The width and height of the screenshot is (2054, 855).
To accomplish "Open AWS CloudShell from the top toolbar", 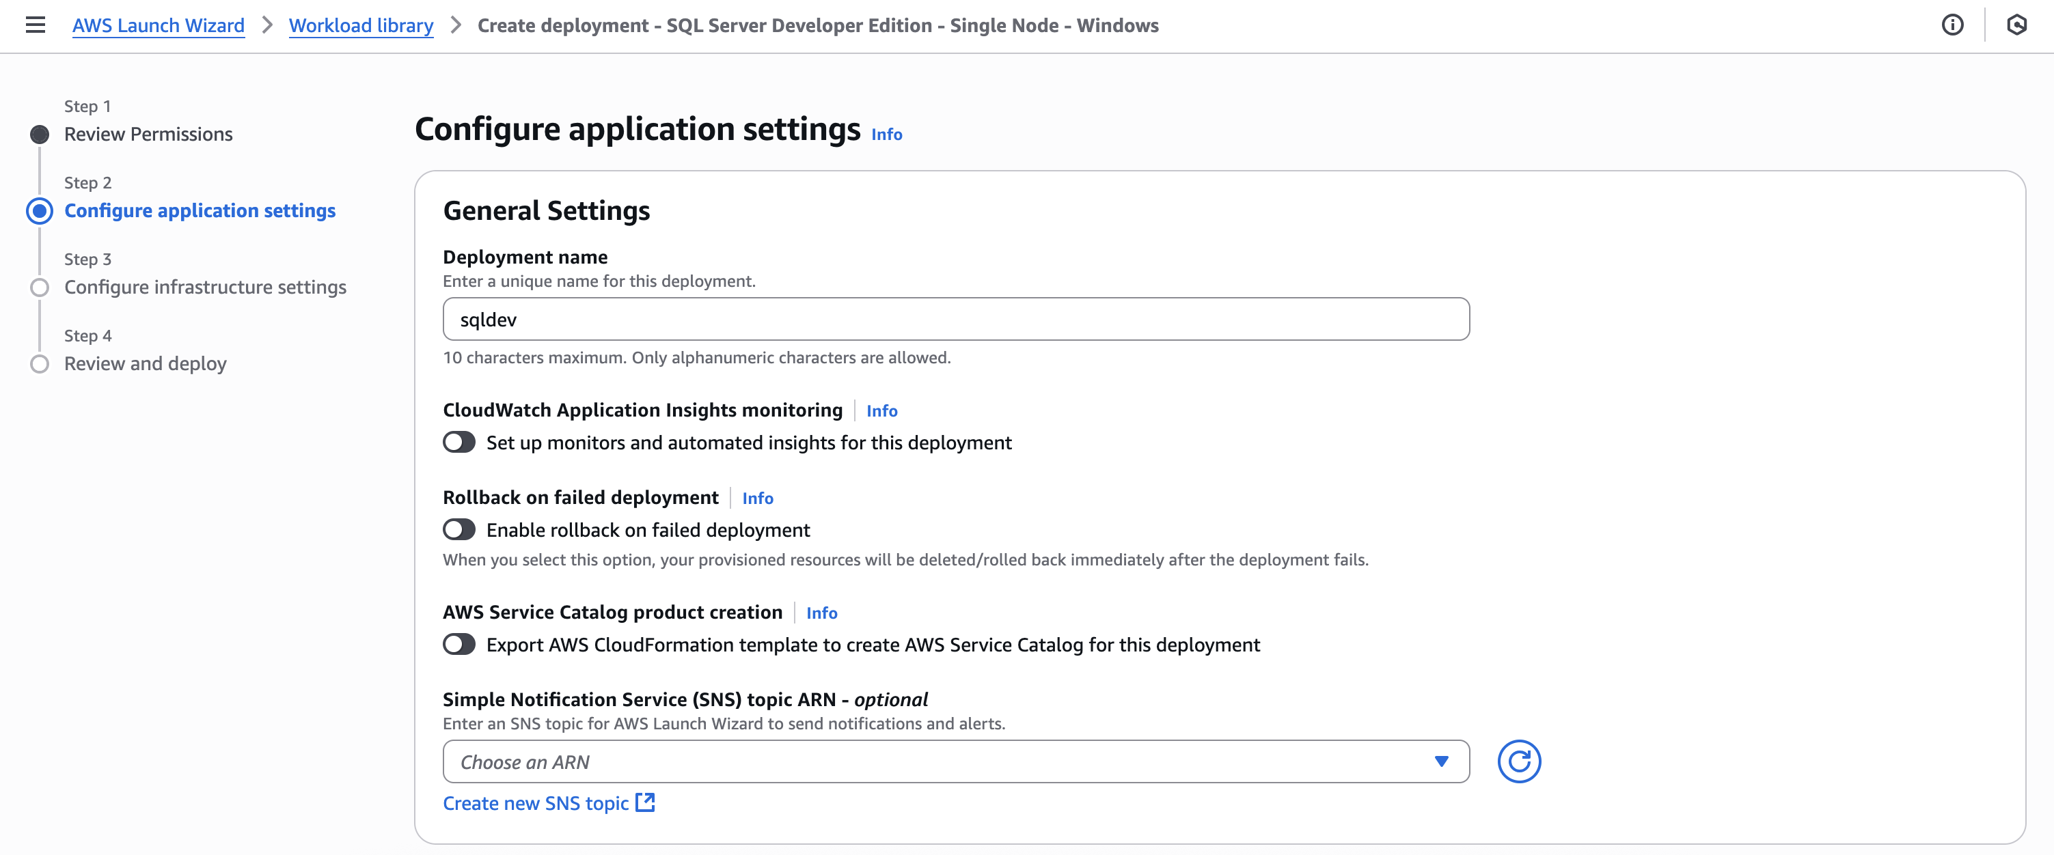I will click(x=2018, y=25).
